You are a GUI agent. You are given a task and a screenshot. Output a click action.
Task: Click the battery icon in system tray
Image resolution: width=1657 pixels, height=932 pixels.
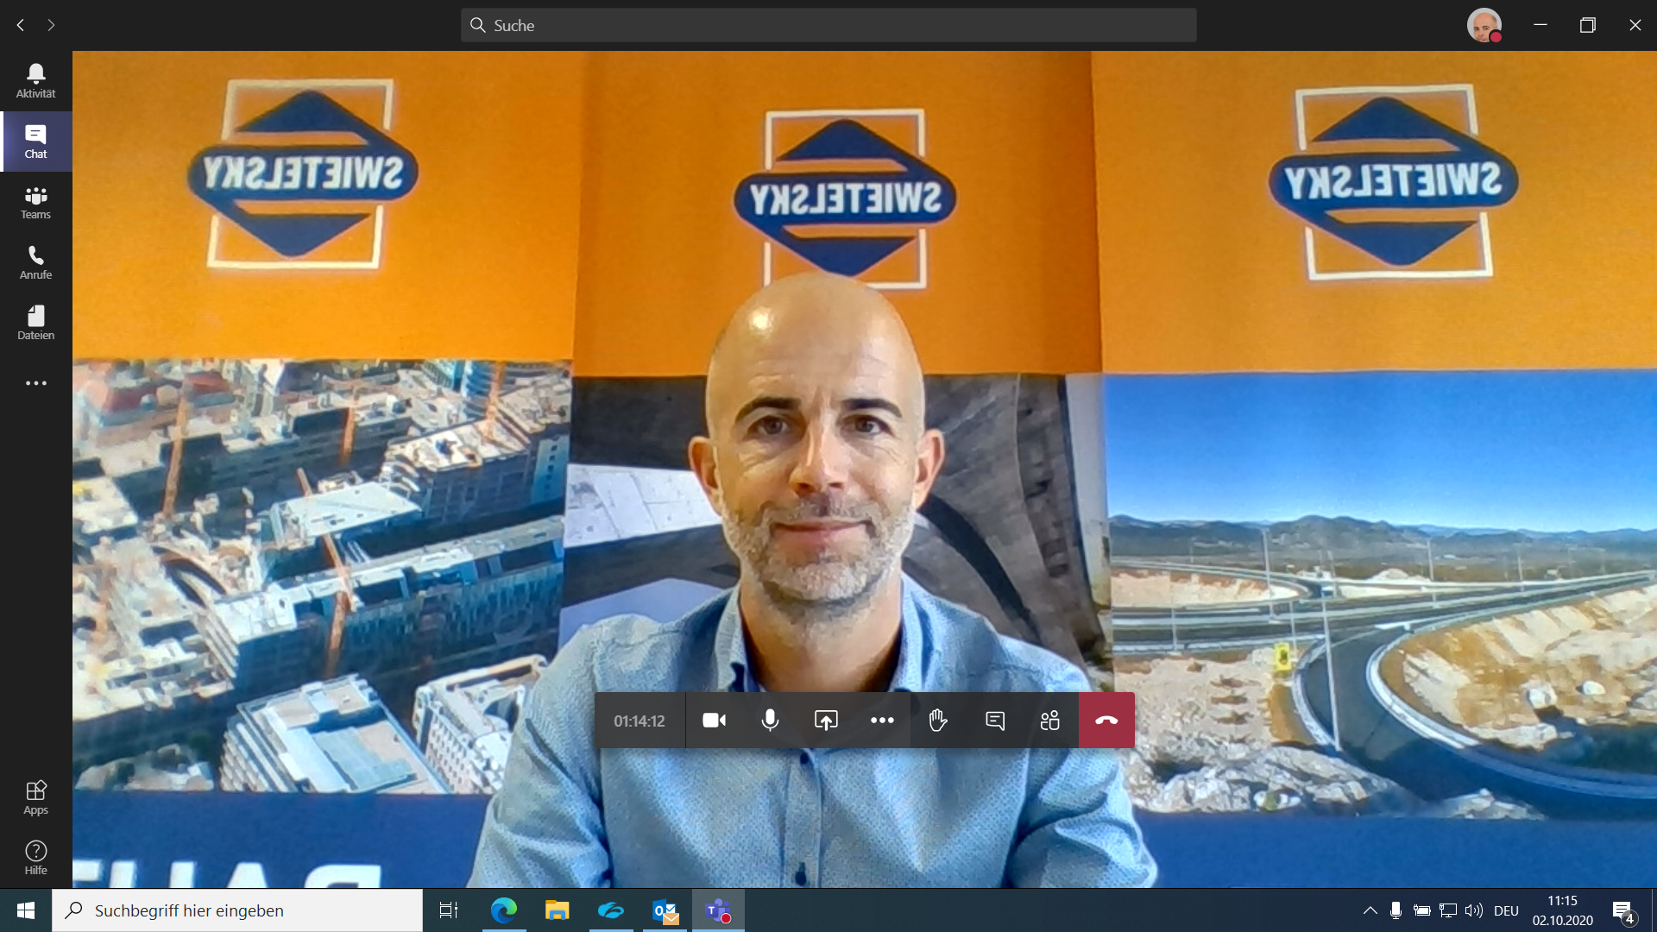(1421, 910)
